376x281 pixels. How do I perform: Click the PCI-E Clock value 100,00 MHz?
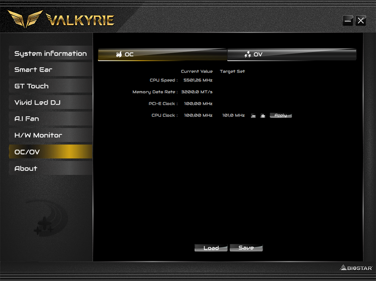[198, 104]
